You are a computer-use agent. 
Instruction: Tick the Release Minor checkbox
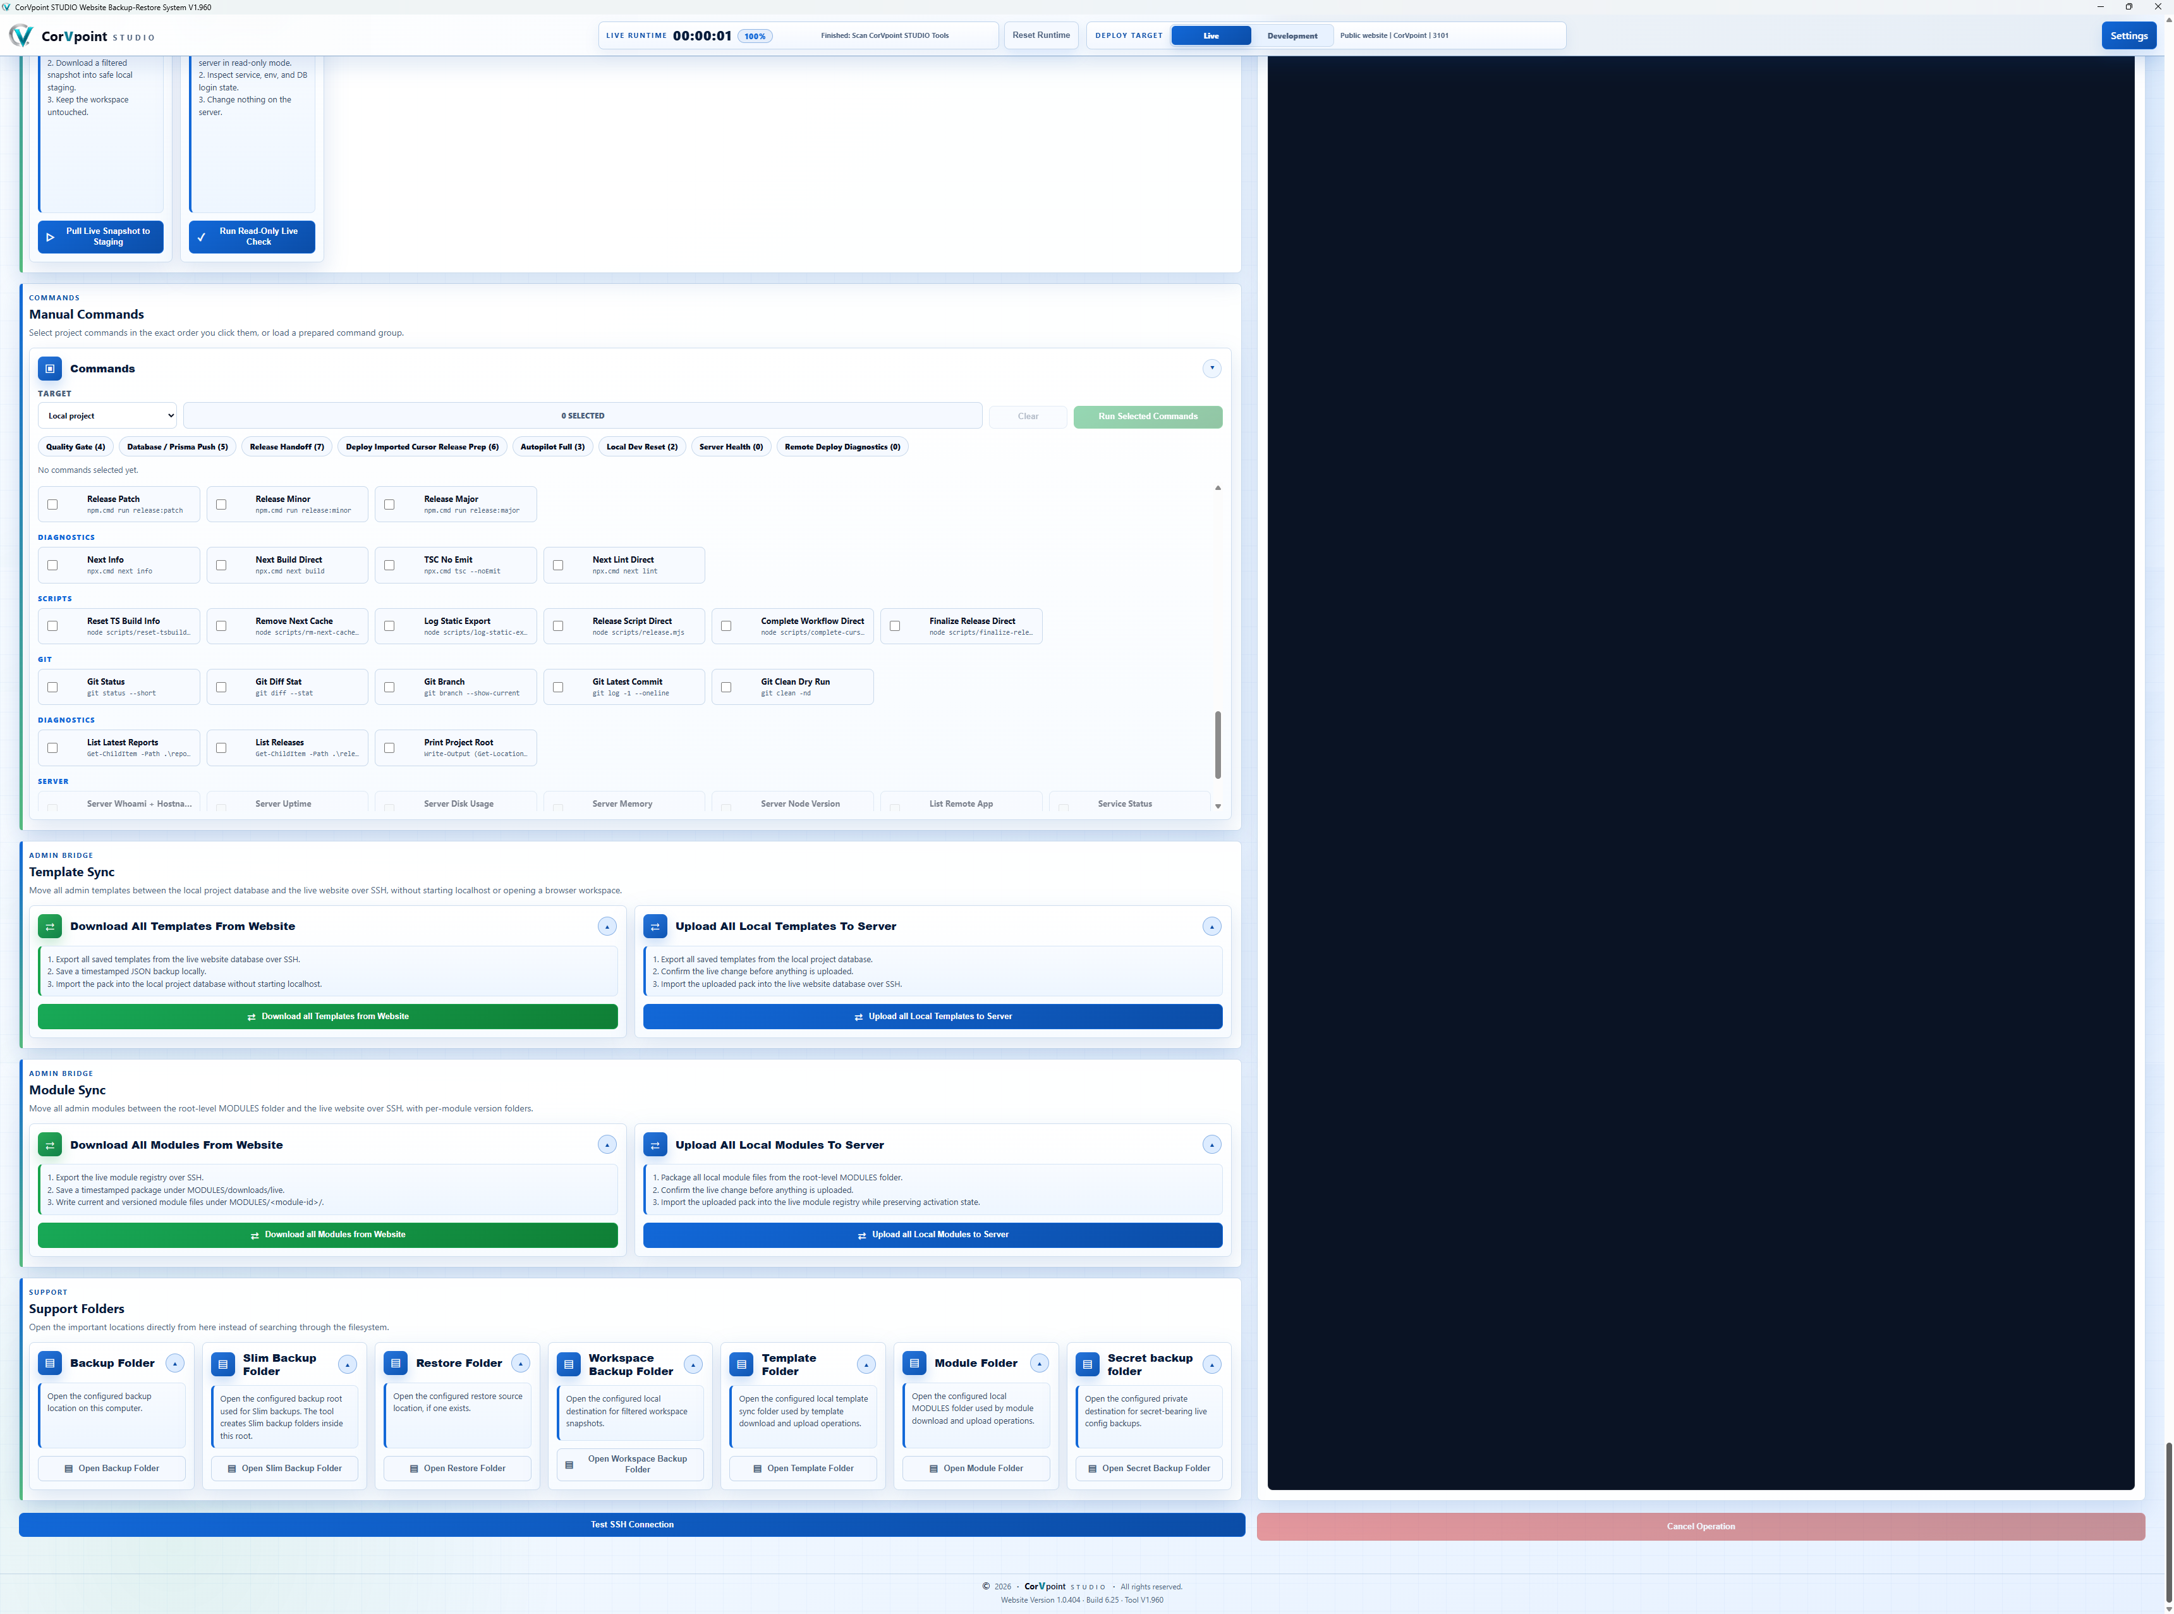click(221, 504)
